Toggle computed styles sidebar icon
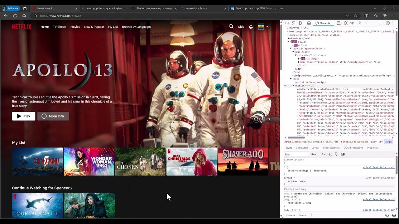 pyautogui.click(x=343, y=154)
